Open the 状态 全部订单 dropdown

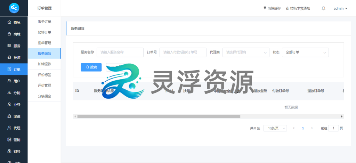tap(305, 52)
